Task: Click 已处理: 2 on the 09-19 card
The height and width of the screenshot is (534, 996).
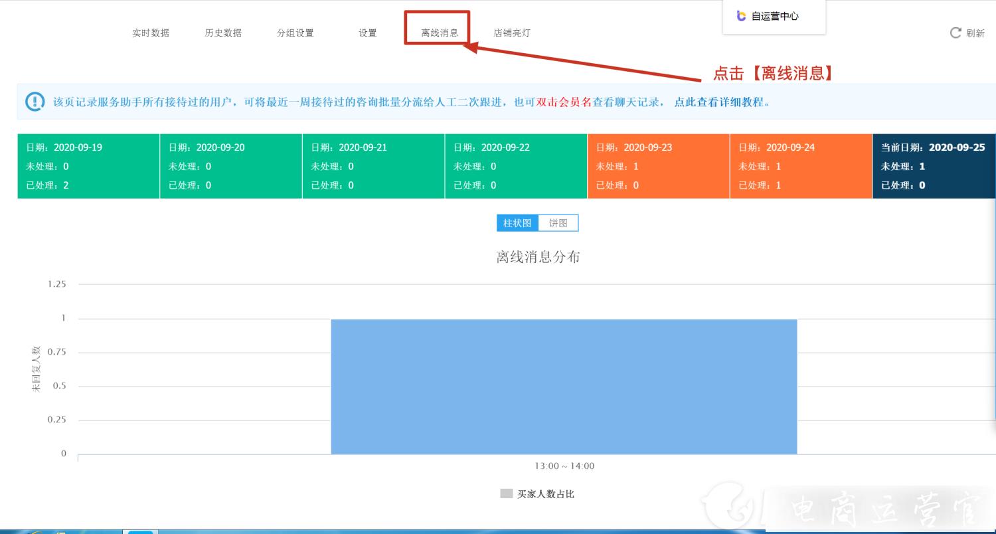Action: [x=47, y=185]
